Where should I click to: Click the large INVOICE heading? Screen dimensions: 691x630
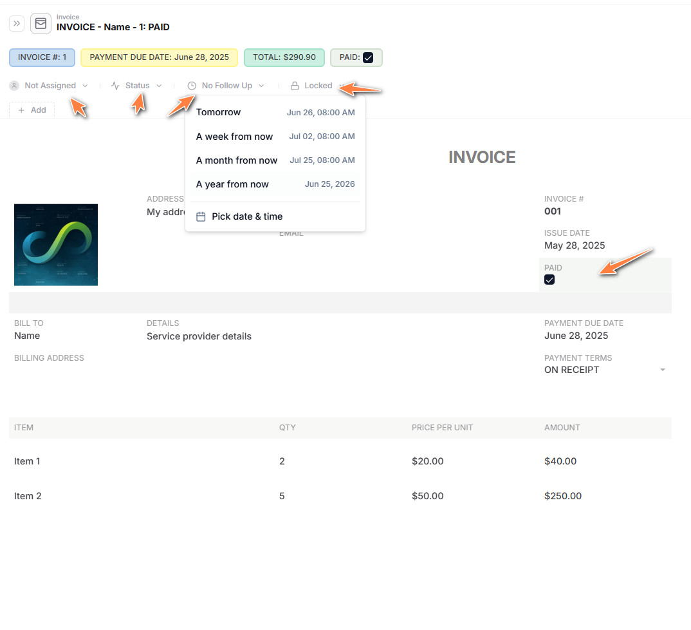tap(482, 157)
